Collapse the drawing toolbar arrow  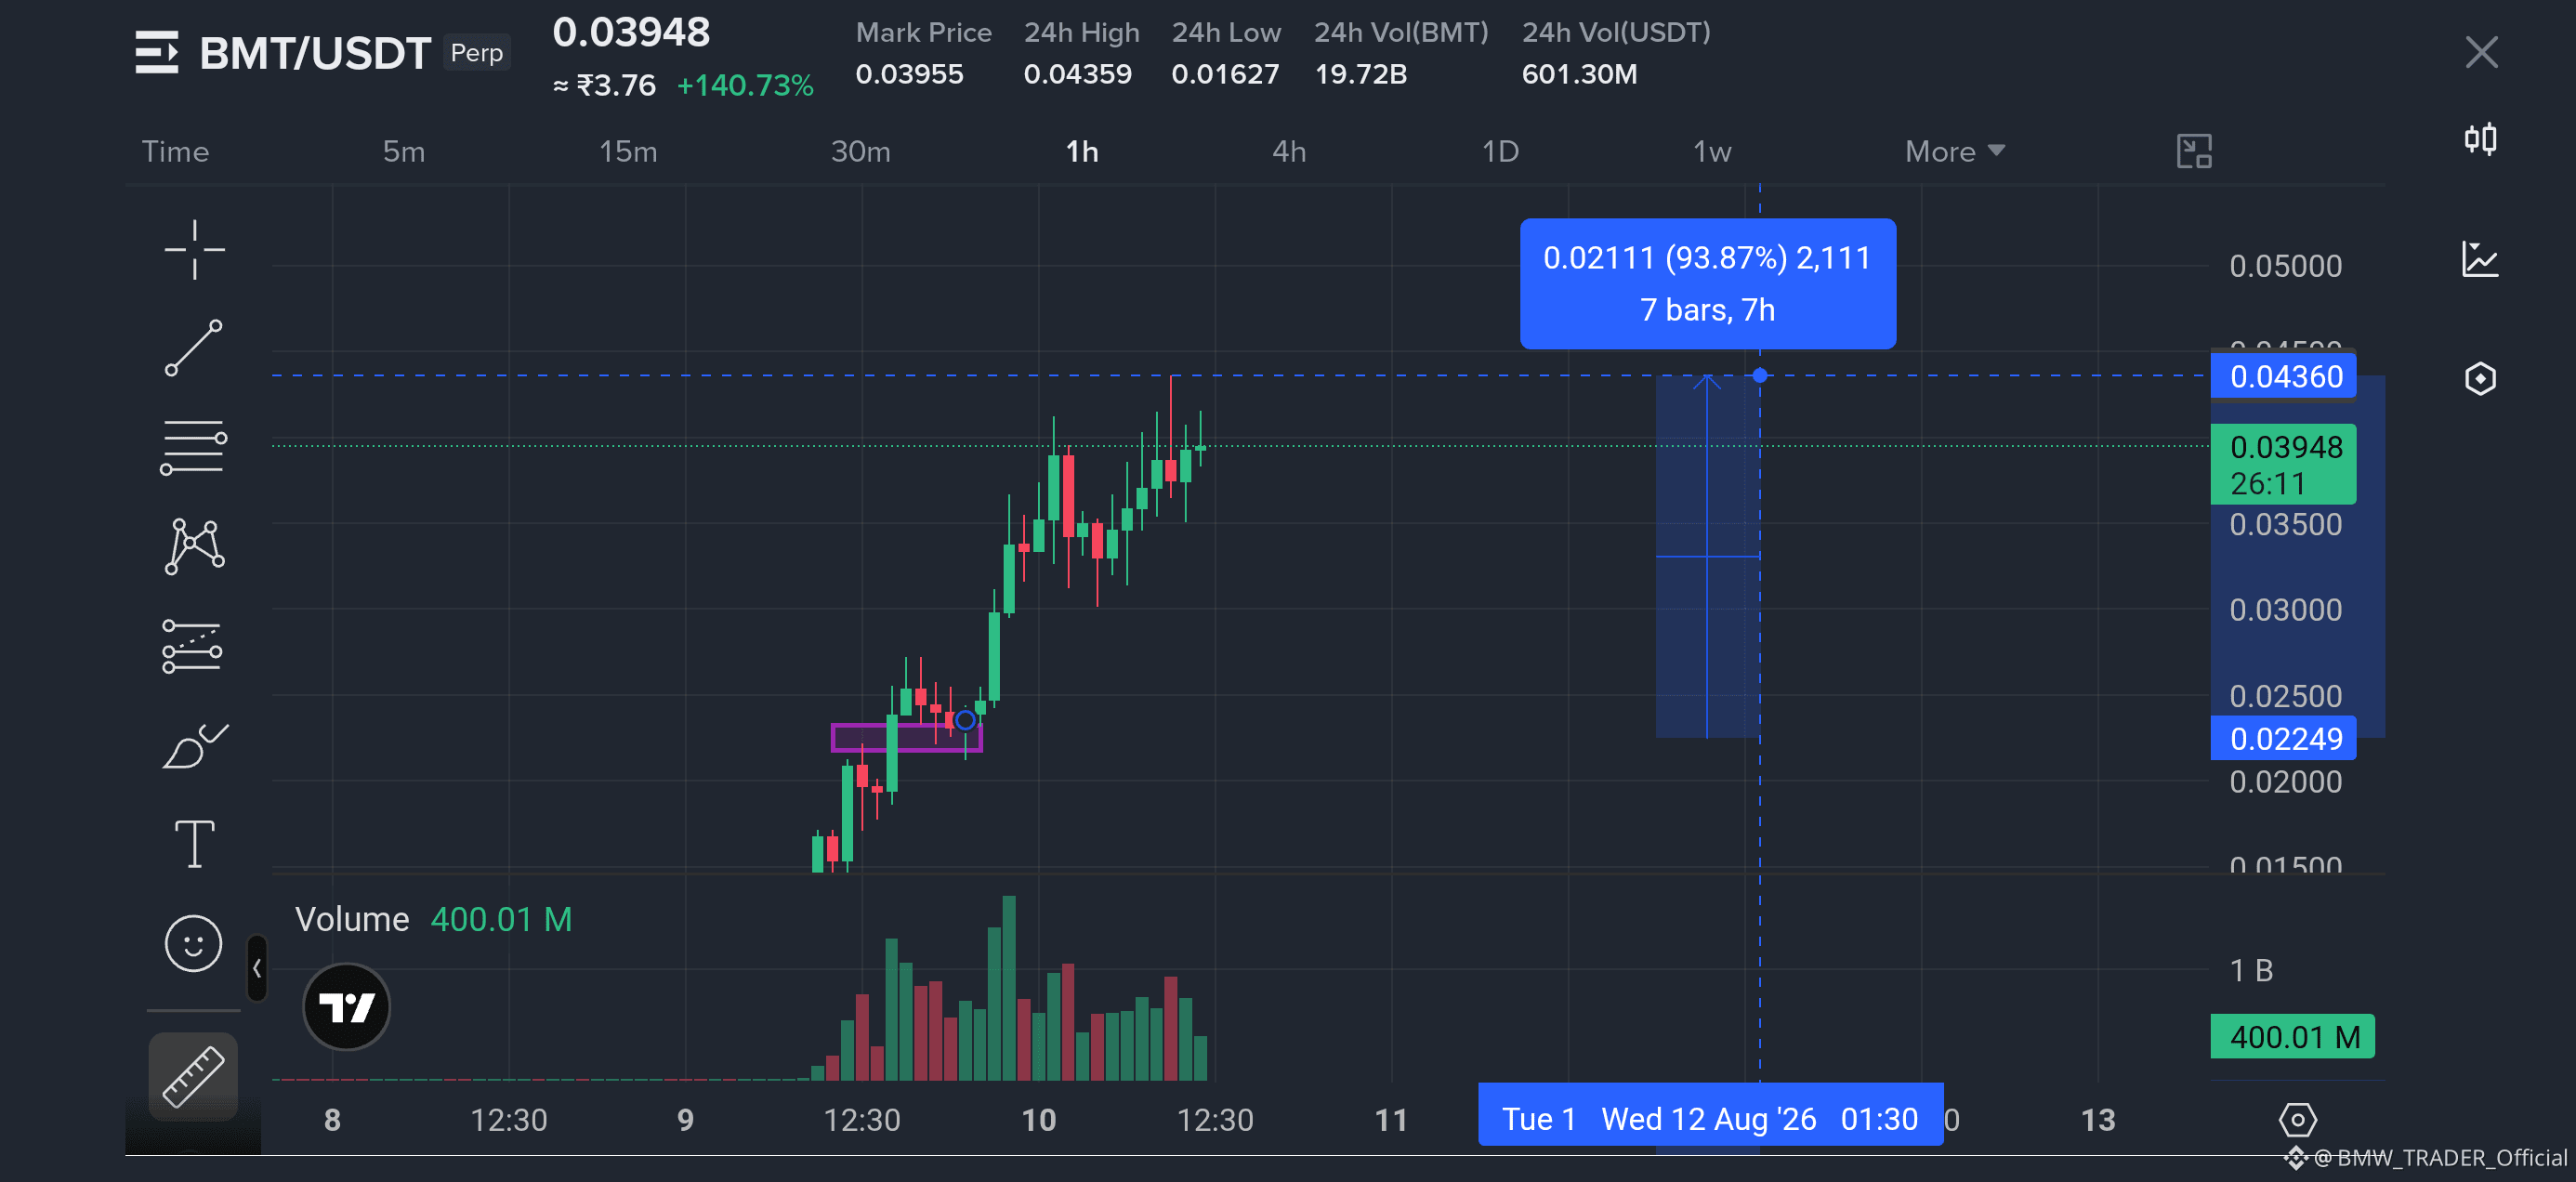[257, 968]
